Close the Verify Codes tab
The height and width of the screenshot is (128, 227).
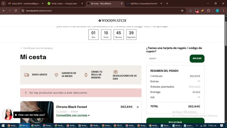click(82, 4)
